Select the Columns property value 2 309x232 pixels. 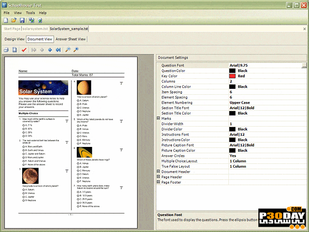267,81
